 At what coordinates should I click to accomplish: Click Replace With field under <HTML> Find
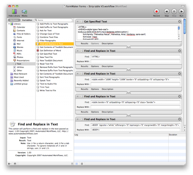(x=135, y=61)
